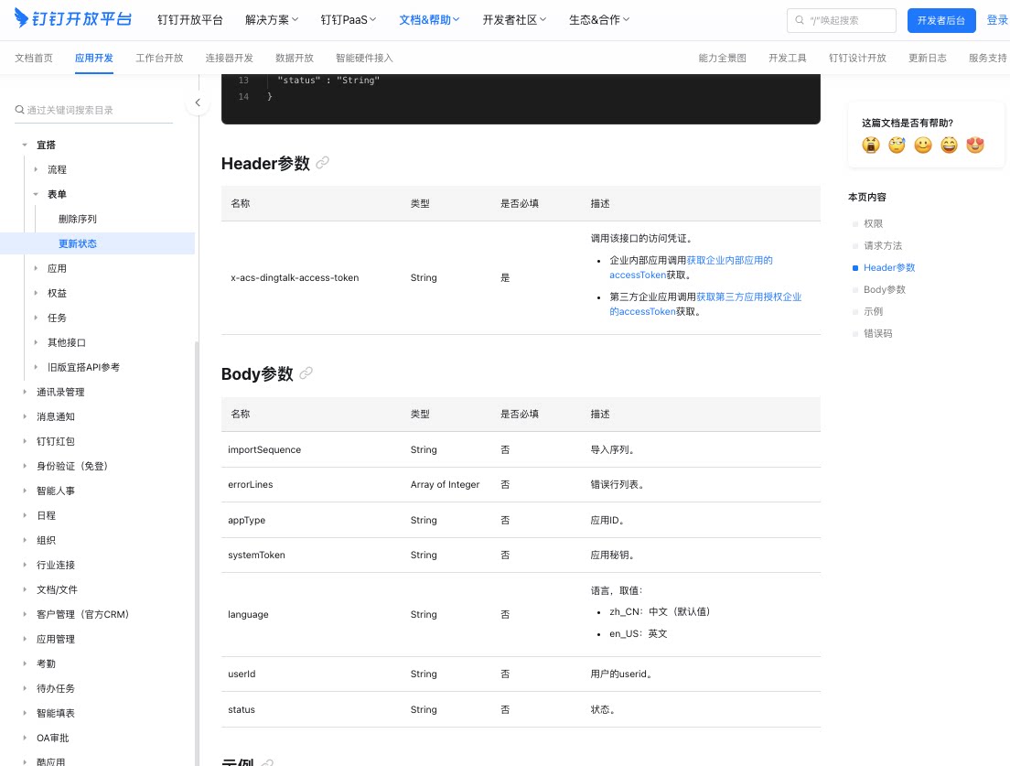Open the 数据开放 tab
The width and height of the screenshot is (1010, 766).
click(295, 58)
